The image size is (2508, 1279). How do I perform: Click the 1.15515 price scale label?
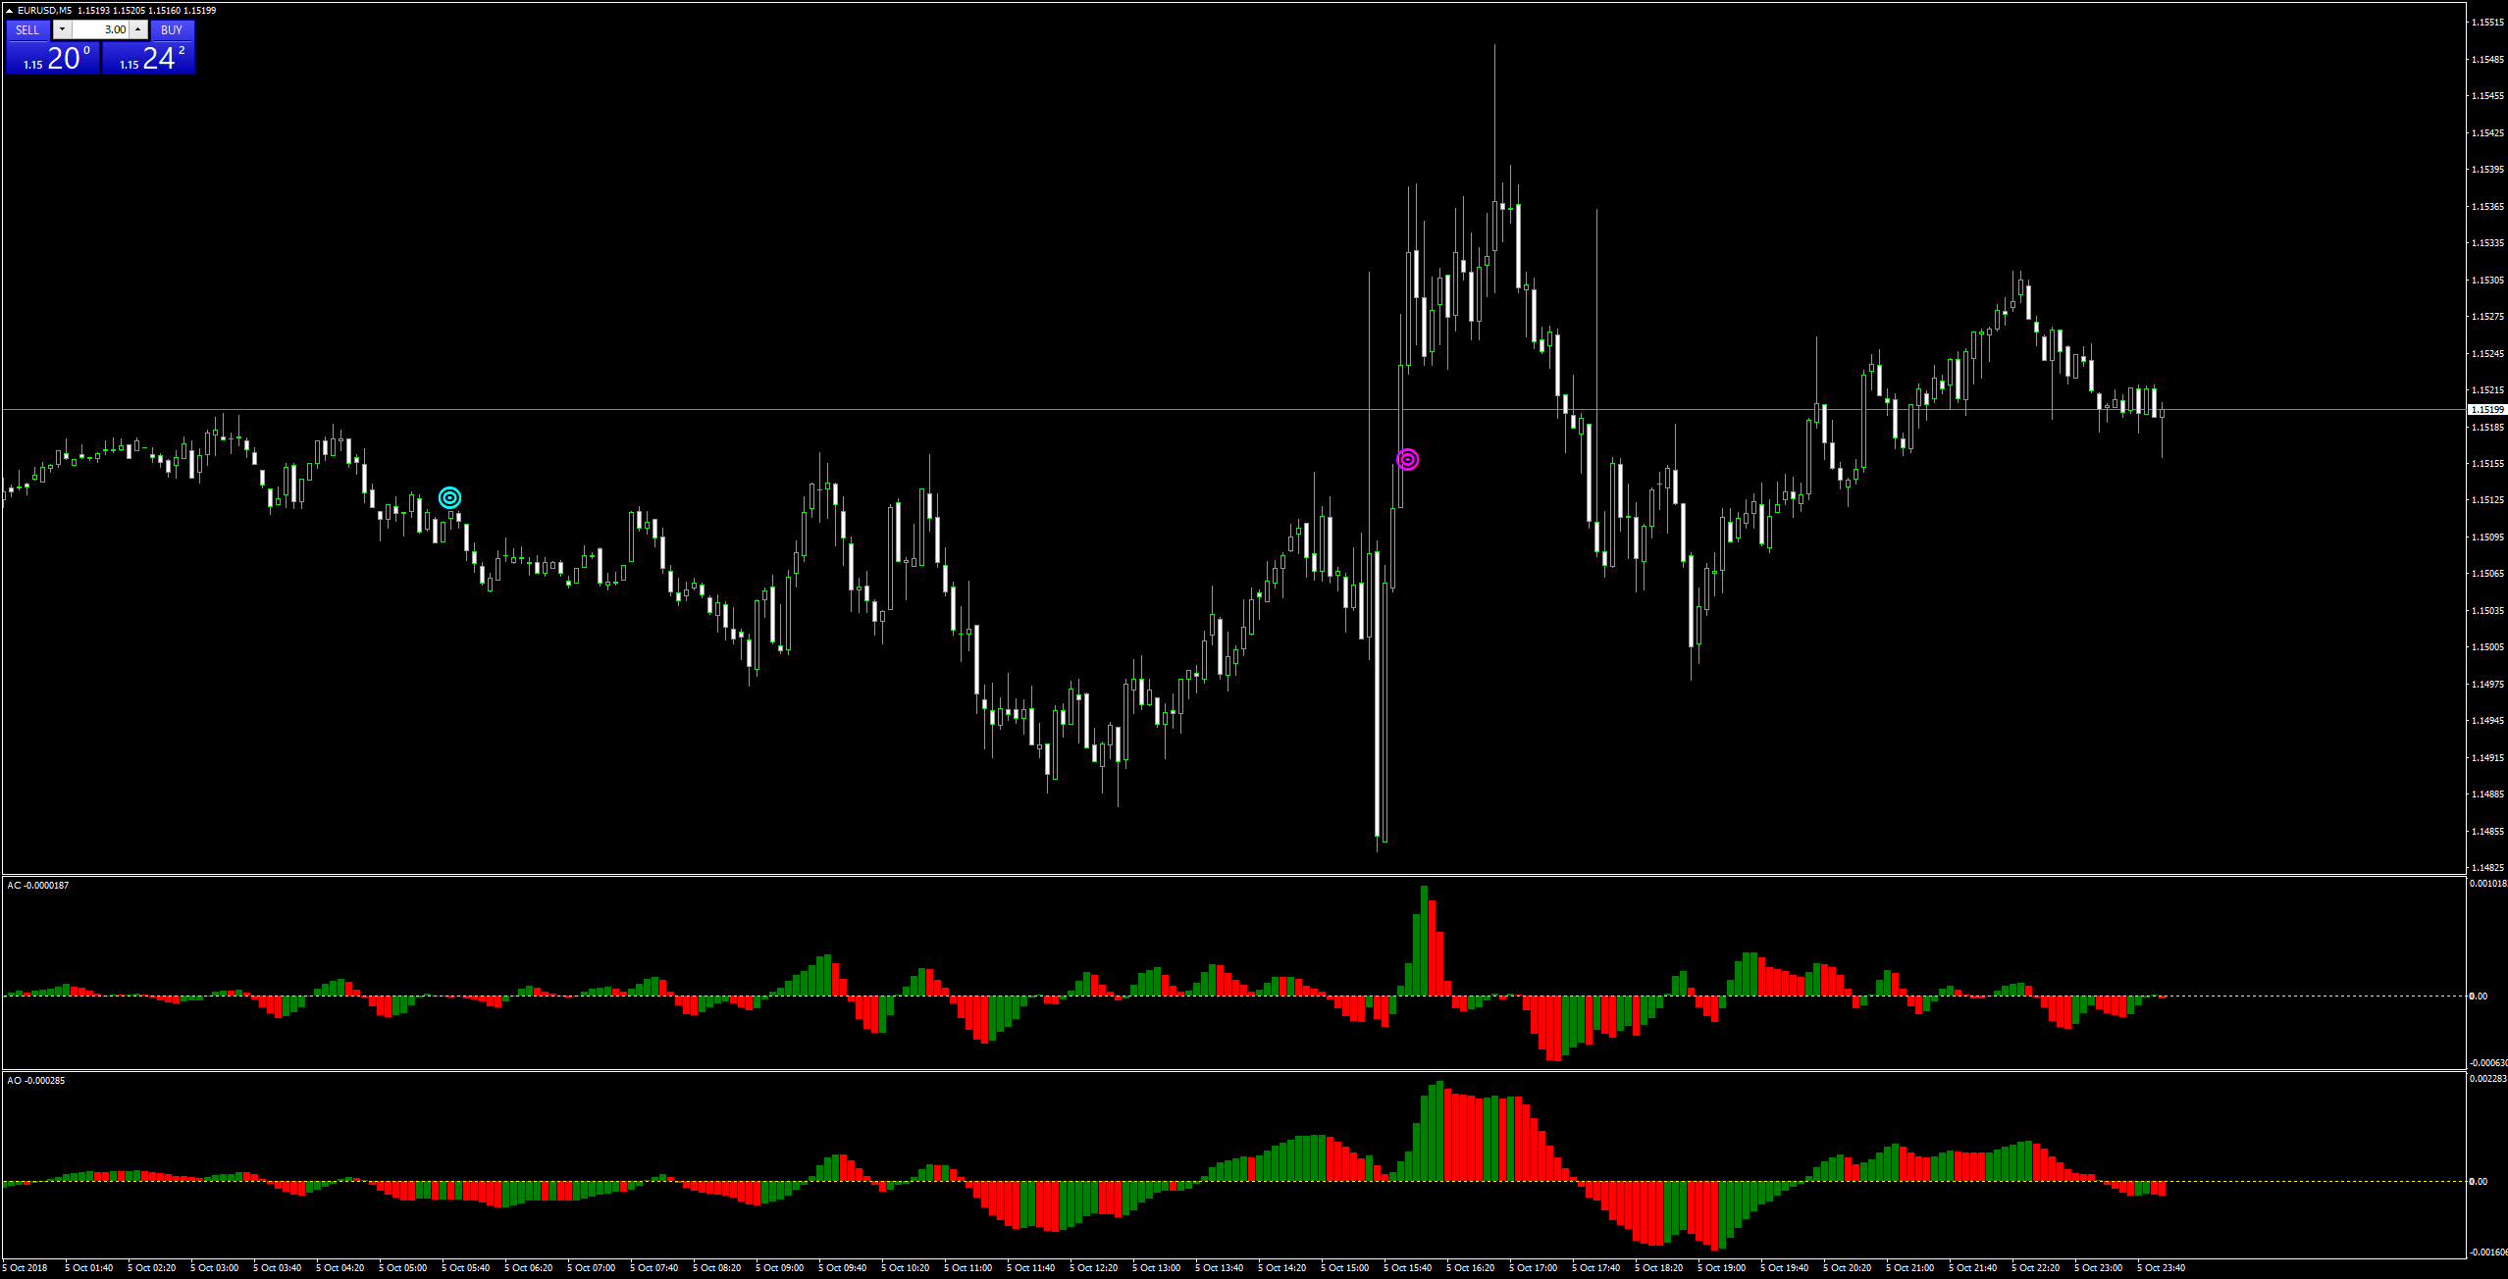(x=2486, y=23)
